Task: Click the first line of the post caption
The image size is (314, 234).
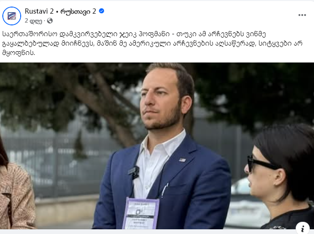Action: pyautogui.click(x=134, y=34)
